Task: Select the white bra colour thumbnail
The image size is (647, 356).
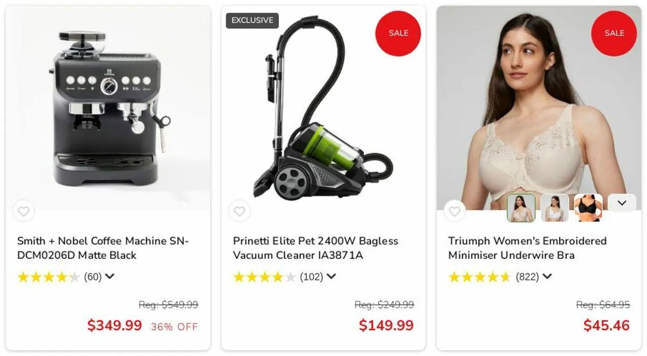Action: (555, 208)
